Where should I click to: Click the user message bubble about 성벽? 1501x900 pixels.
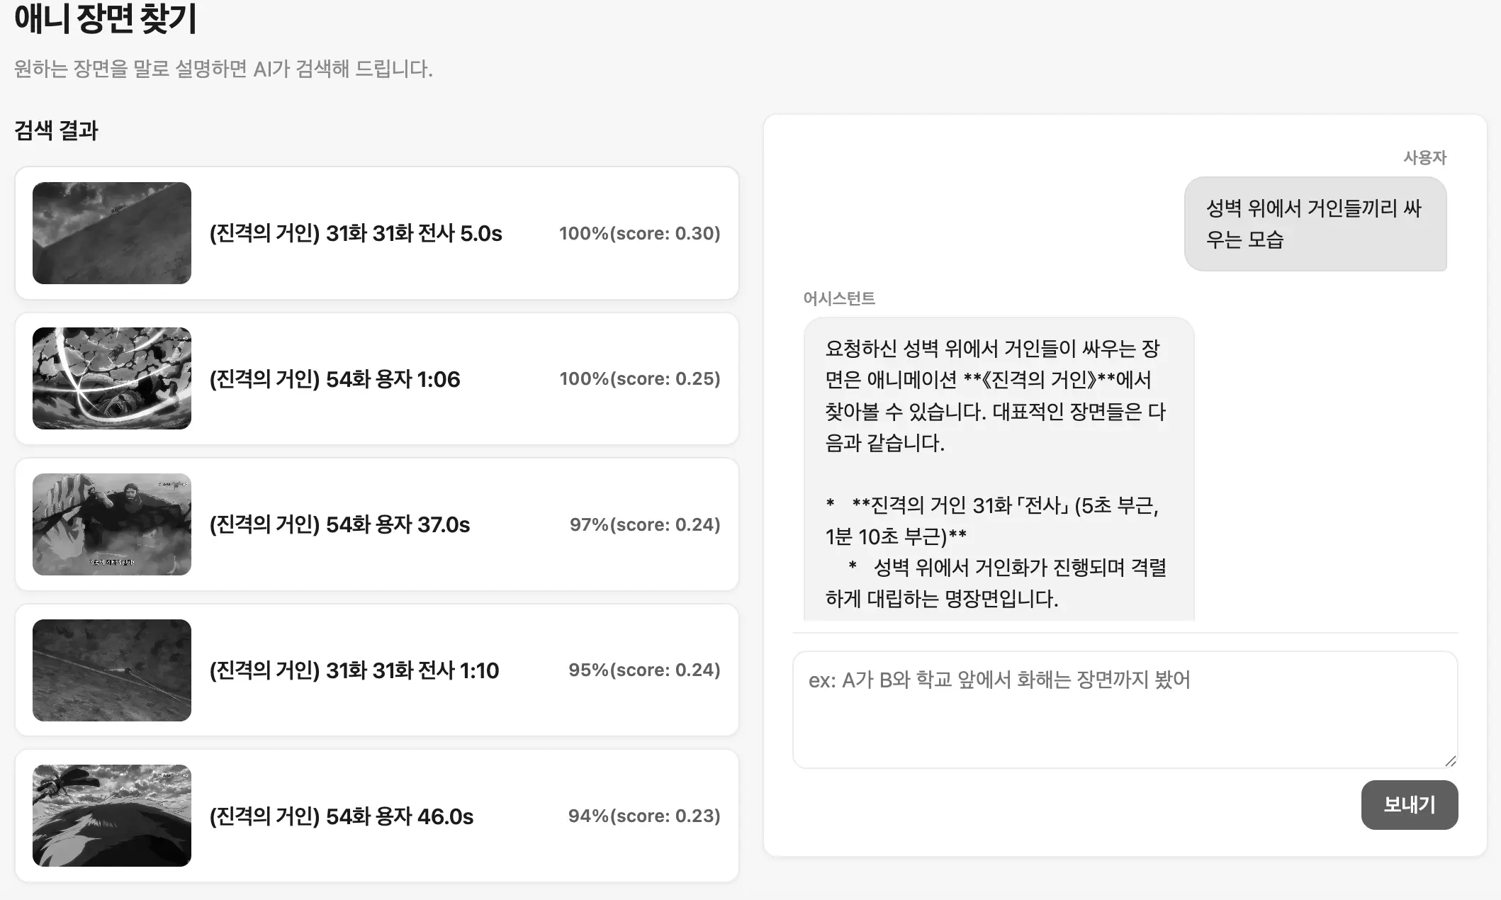tap(1315, 224)
